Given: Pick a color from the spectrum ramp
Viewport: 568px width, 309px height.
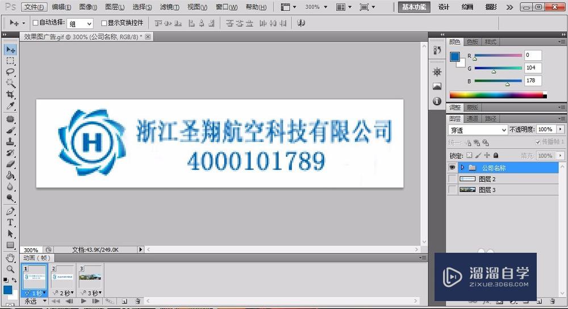Looking at the screenshot, I should click(498, 95).
